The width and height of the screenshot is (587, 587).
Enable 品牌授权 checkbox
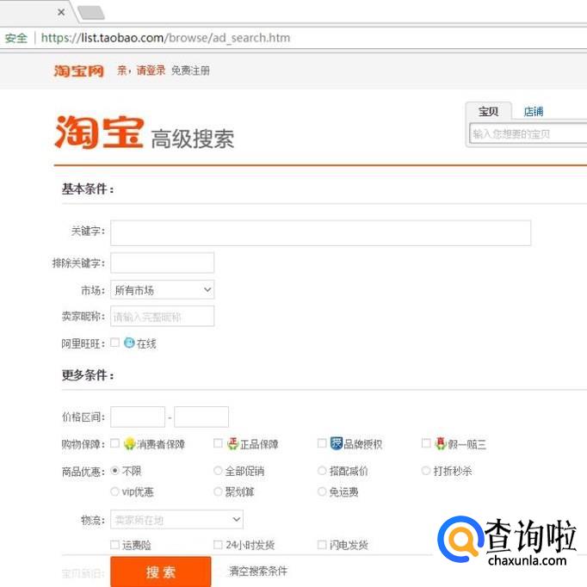[322, 443]
